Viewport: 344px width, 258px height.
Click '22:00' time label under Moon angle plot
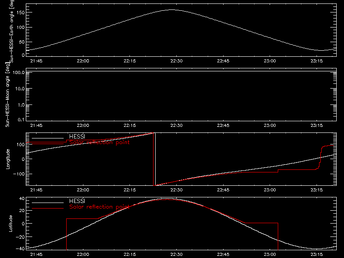tap(83, 125)
